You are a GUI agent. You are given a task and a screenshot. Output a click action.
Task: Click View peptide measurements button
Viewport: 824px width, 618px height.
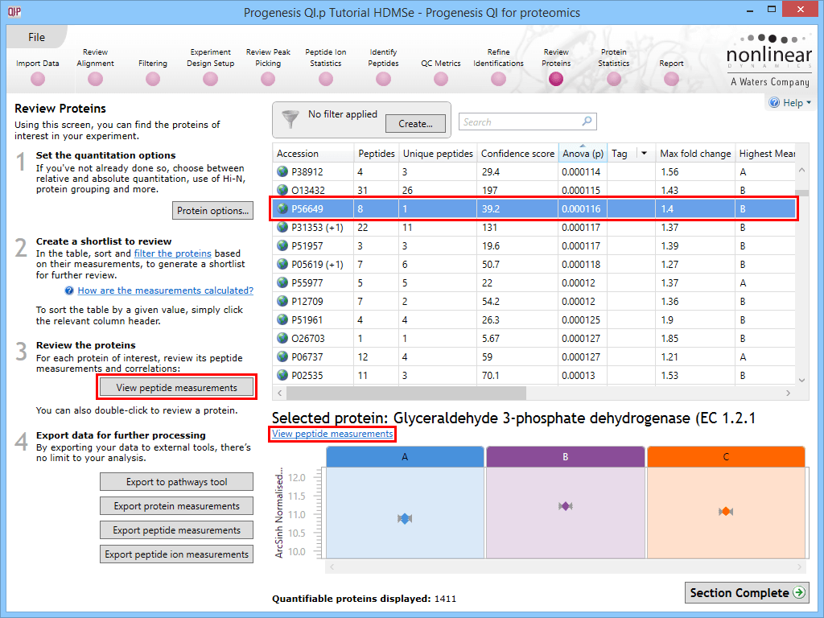(176, 387)
